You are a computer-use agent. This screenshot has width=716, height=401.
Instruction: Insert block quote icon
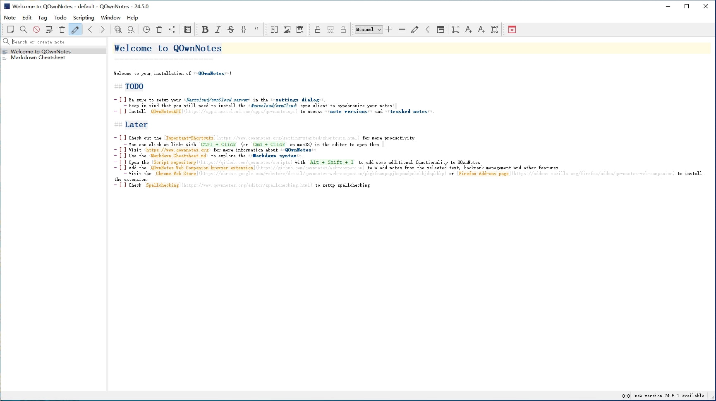pyautogui.click(x=256, y=29)
